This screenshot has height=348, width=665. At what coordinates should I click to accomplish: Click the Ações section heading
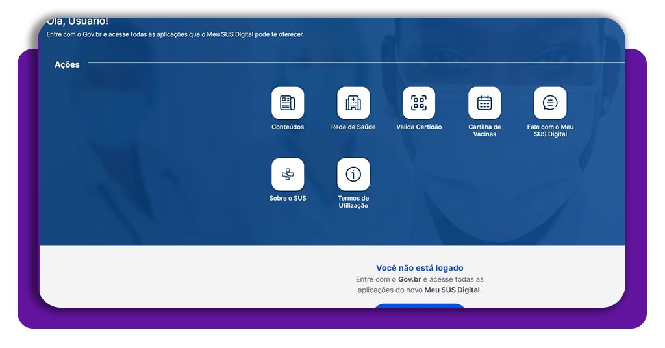[x=67, y=64]
